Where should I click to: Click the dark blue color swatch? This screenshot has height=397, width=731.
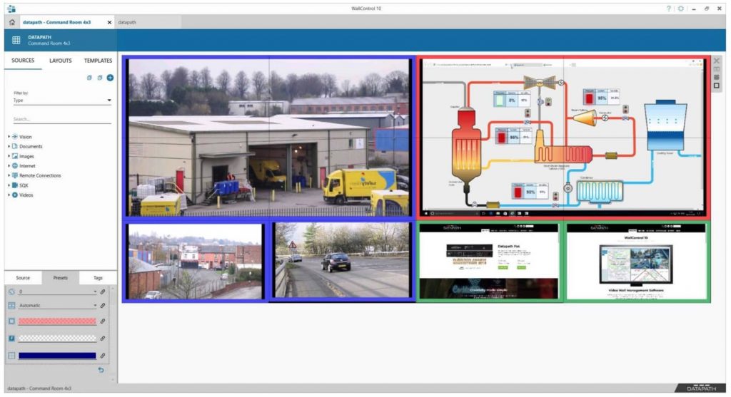pyautogui.click(x=57, y=356)
